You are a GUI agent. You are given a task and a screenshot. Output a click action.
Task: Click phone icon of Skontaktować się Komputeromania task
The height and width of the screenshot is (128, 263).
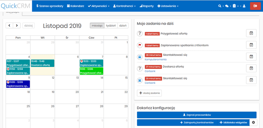tap(139, 57)
